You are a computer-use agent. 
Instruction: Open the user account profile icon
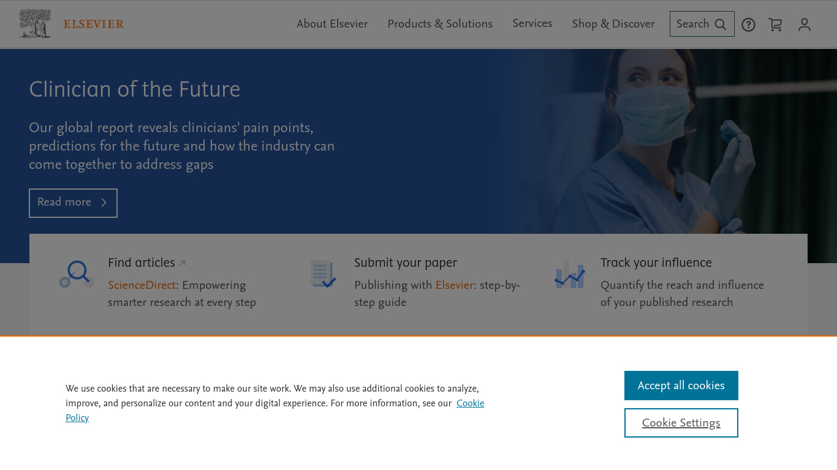(x=805, y=24)
